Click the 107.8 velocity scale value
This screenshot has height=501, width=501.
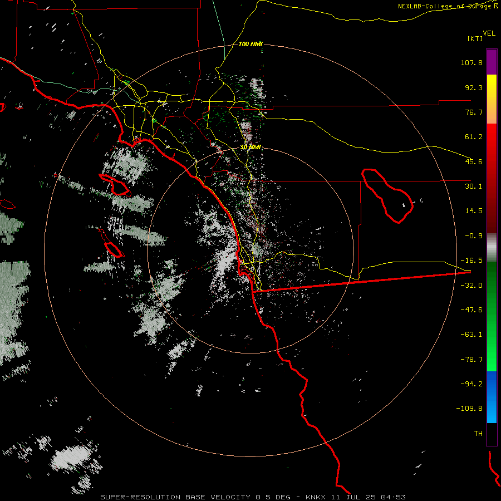(x=471, y=62)
